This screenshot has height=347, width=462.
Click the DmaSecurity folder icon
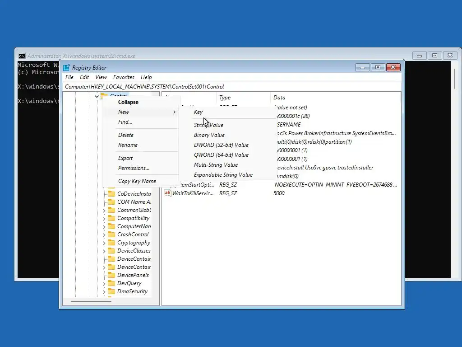[x=111, y=291]
